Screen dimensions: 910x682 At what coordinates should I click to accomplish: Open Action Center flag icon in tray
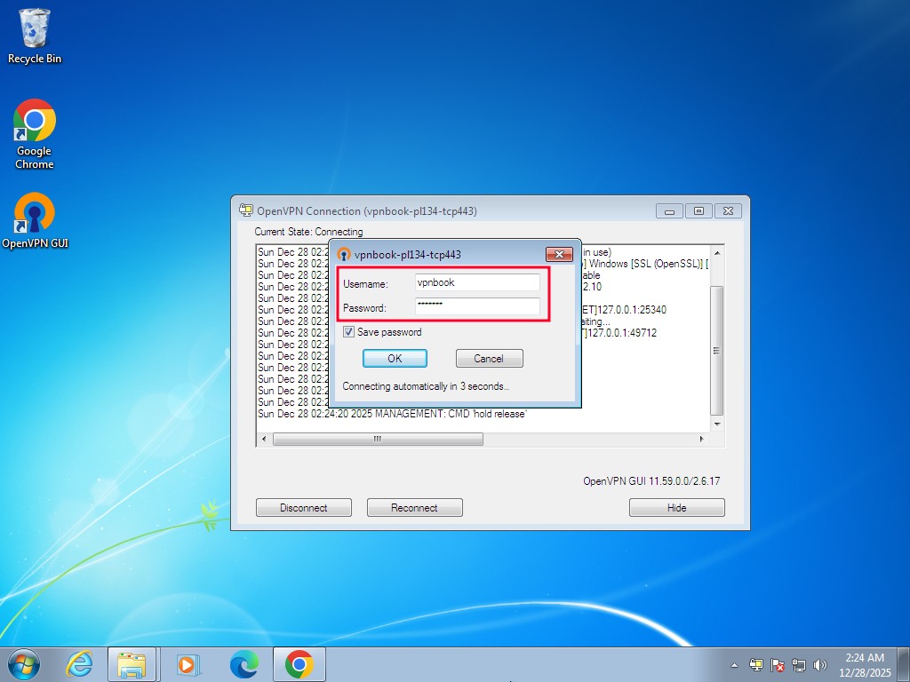(778, 664)
